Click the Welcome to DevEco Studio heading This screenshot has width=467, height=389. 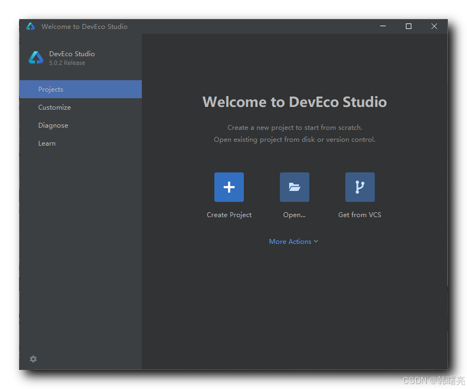pos(295,102)
